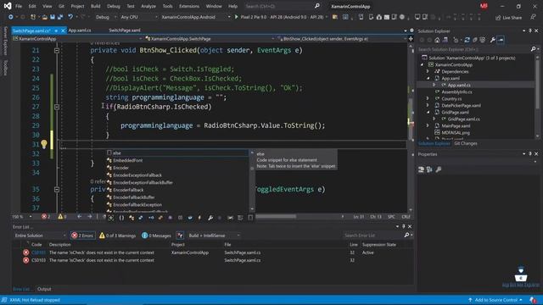
Task: Open Debug menu
Action: coord(113,6)
